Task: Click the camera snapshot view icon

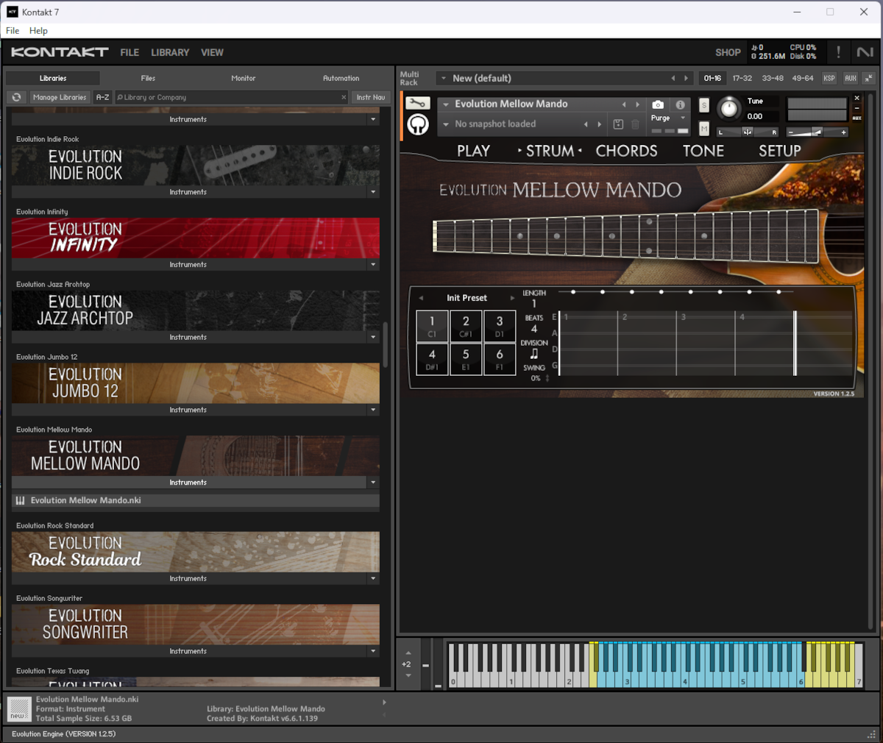Action: [x=658, y=104]
